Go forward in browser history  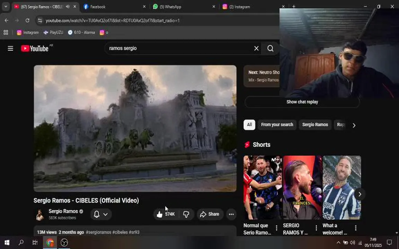[17, 21]
